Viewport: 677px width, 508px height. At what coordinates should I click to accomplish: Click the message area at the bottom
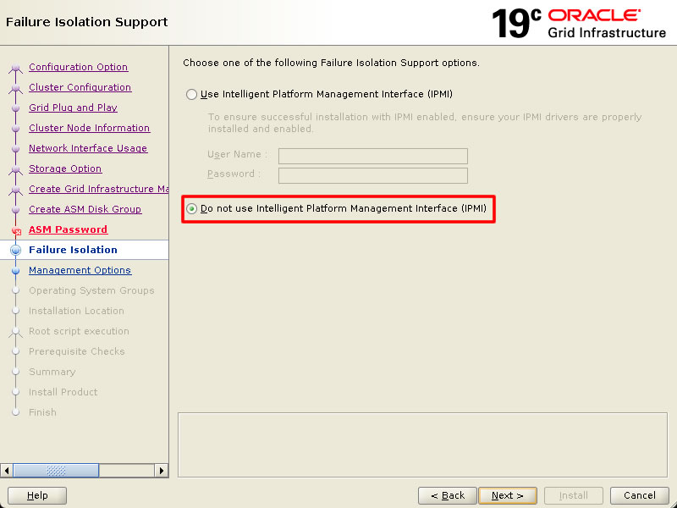coord(422,445)
